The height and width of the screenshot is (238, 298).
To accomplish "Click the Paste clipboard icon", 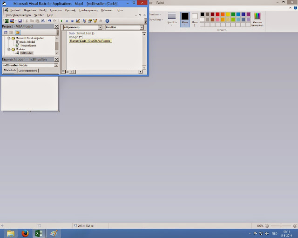I will 37,21.
